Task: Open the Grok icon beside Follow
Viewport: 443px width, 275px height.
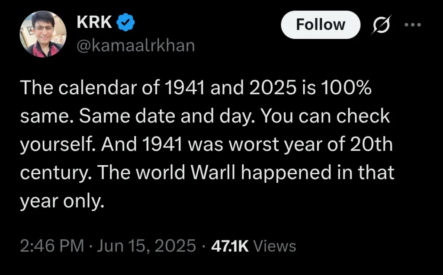Action: point(382,25)
